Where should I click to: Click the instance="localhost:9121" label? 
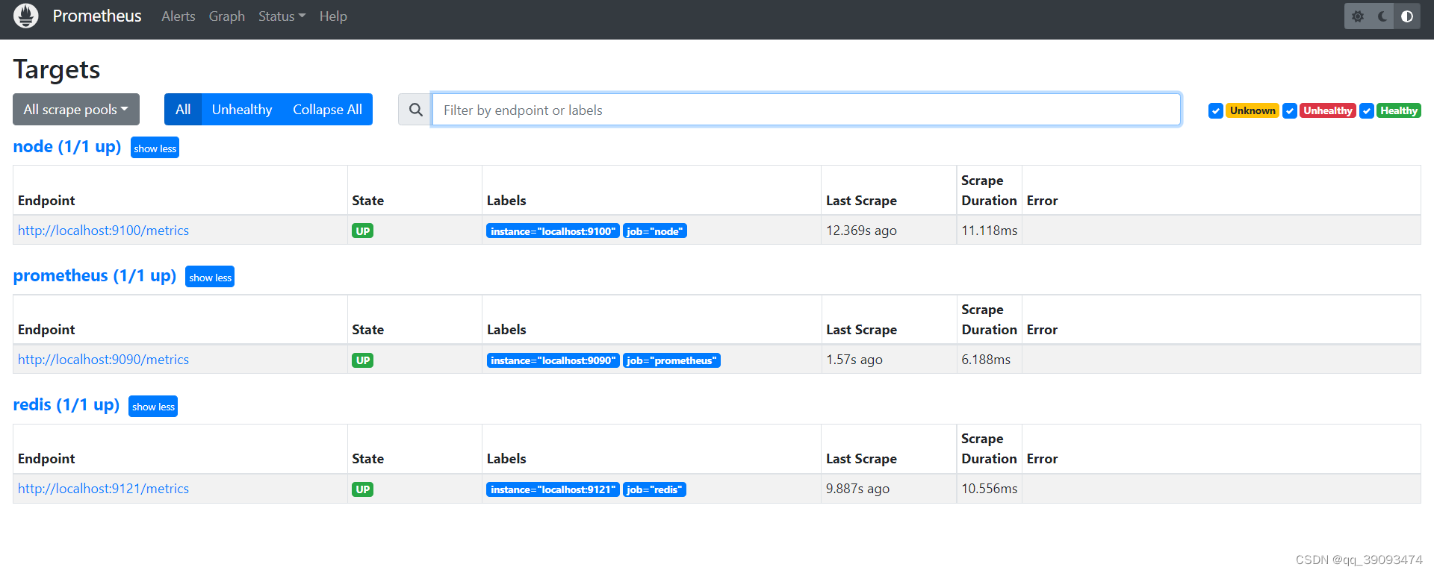[x=553, y=489]
